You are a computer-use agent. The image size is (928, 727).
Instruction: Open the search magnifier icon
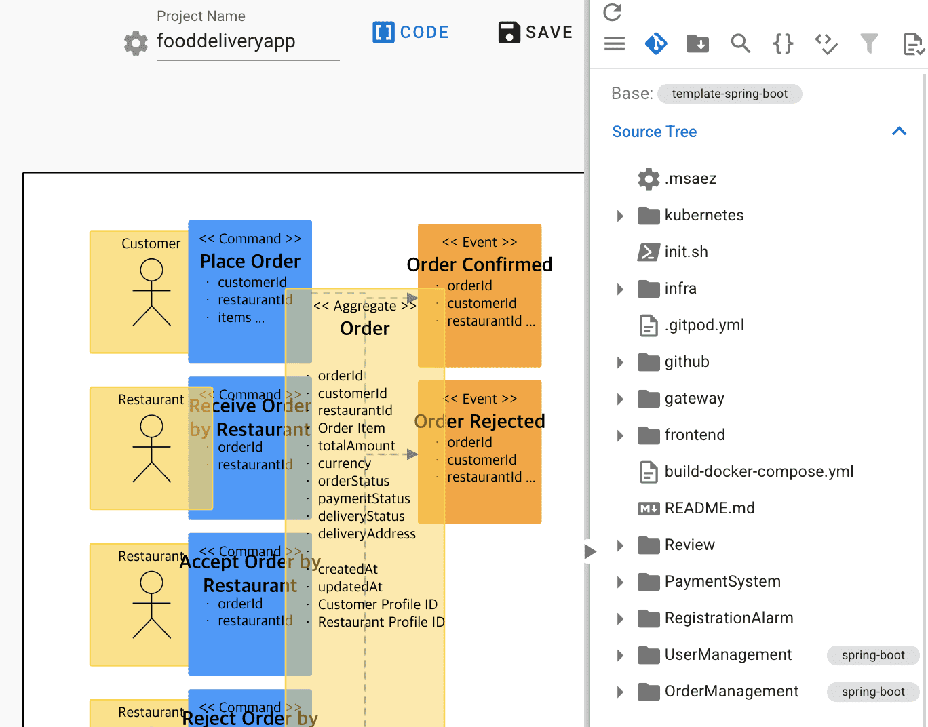(740, 44)
